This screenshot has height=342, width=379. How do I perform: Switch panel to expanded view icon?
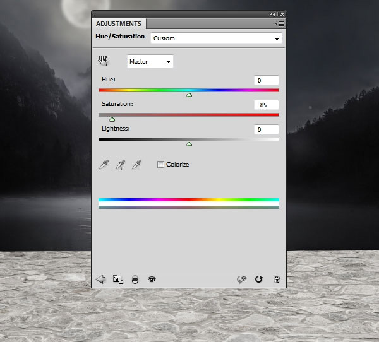[x=118, y=280]
